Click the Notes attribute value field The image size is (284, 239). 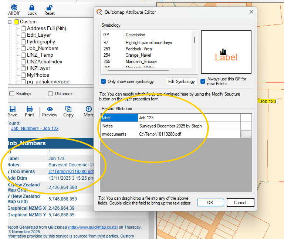click(189, 126)
